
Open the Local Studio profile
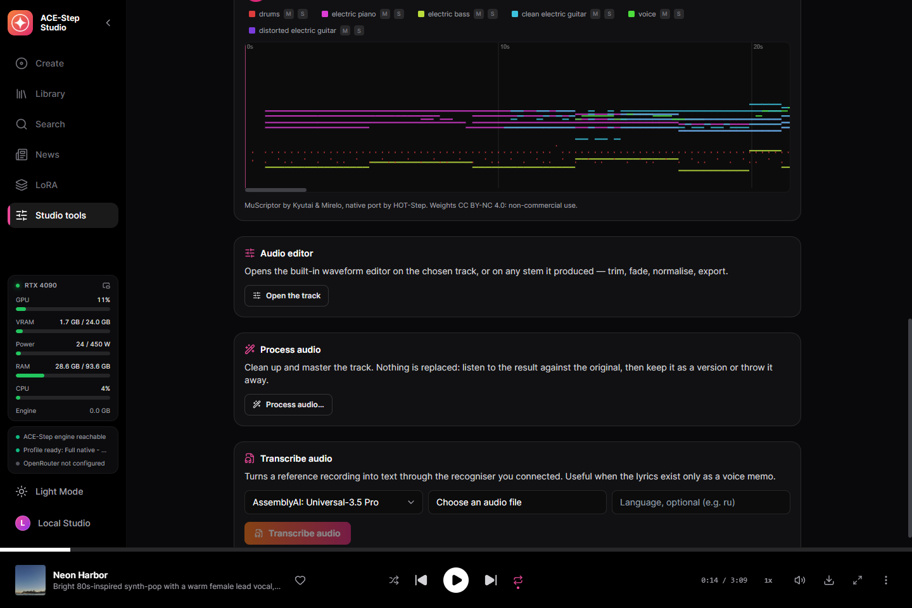[x=63, y=523]
